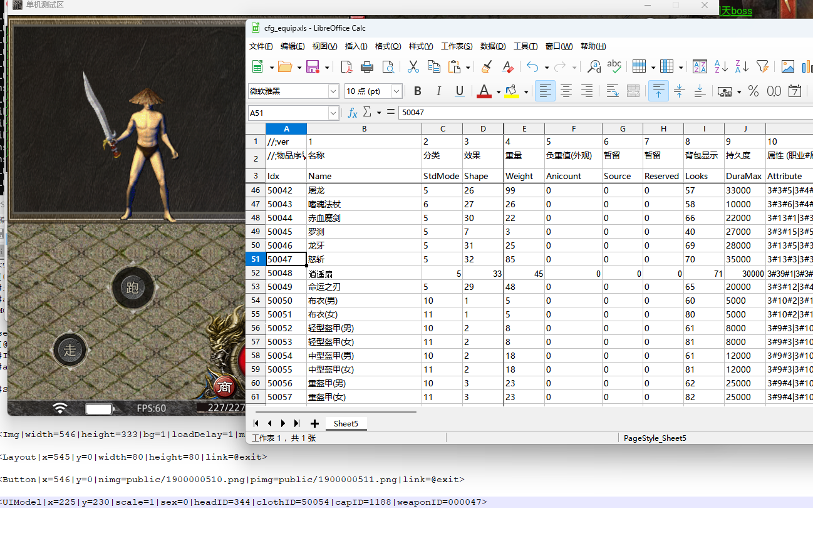Format as percent
Image resolution: width=813 pixels, height=536 pixels.
coord(753,91)
